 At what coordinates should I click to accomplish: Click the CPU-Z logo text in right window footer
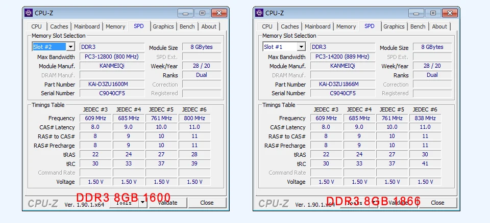click(x=274, y=203)
